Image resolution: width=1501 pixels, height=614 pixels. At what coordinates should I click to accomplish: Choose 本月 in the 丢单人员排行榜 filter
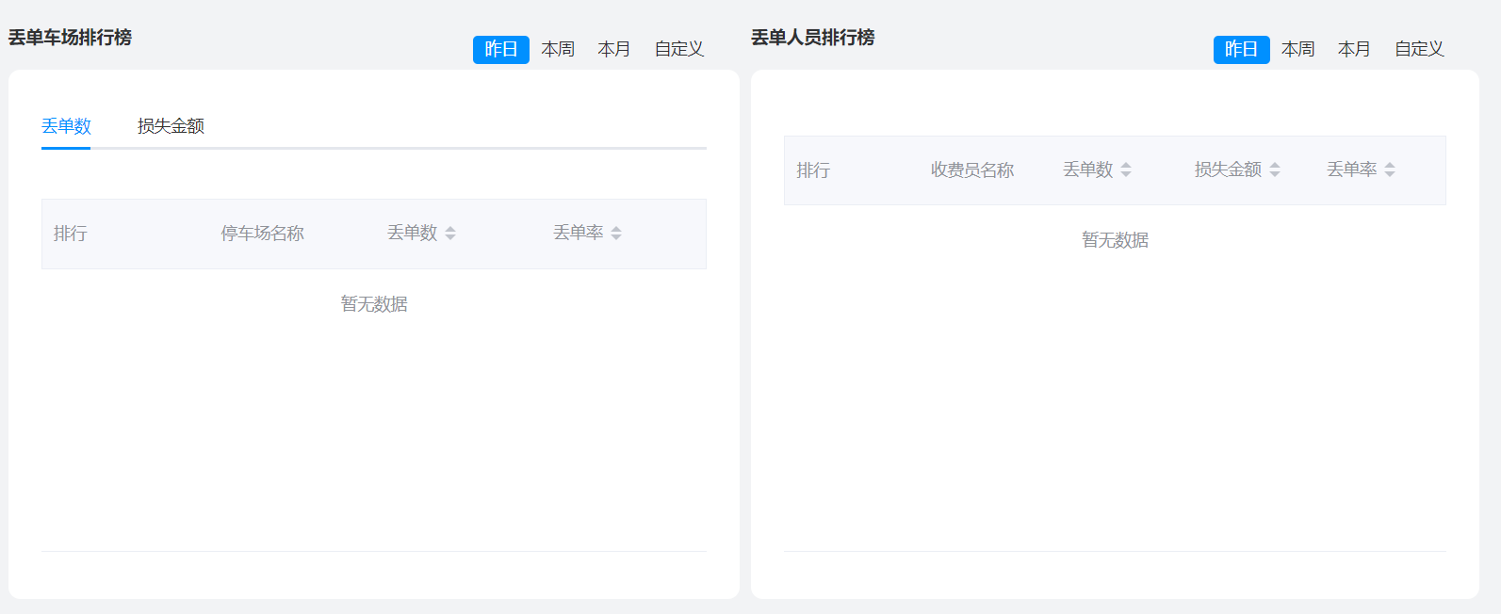click(1354, 49)
